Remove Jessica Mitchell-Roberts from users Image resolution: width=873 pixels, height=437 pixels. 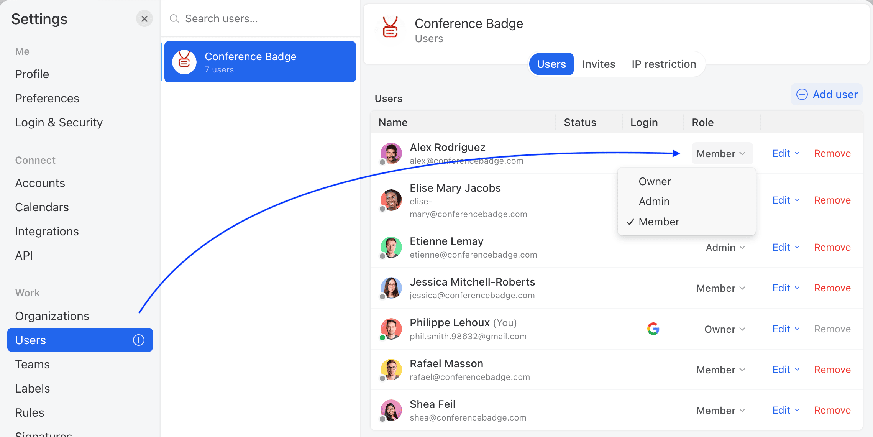click(x=832, y=288)
